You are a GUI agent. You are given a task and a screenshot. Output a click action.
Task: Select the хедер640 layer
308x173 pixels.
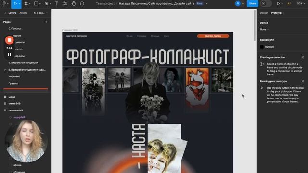(19, 117)
